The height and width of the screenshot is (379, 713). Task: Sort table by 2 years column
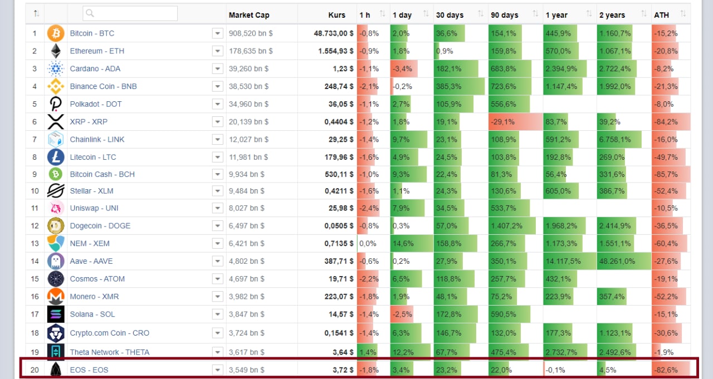[x=644, y=13]
